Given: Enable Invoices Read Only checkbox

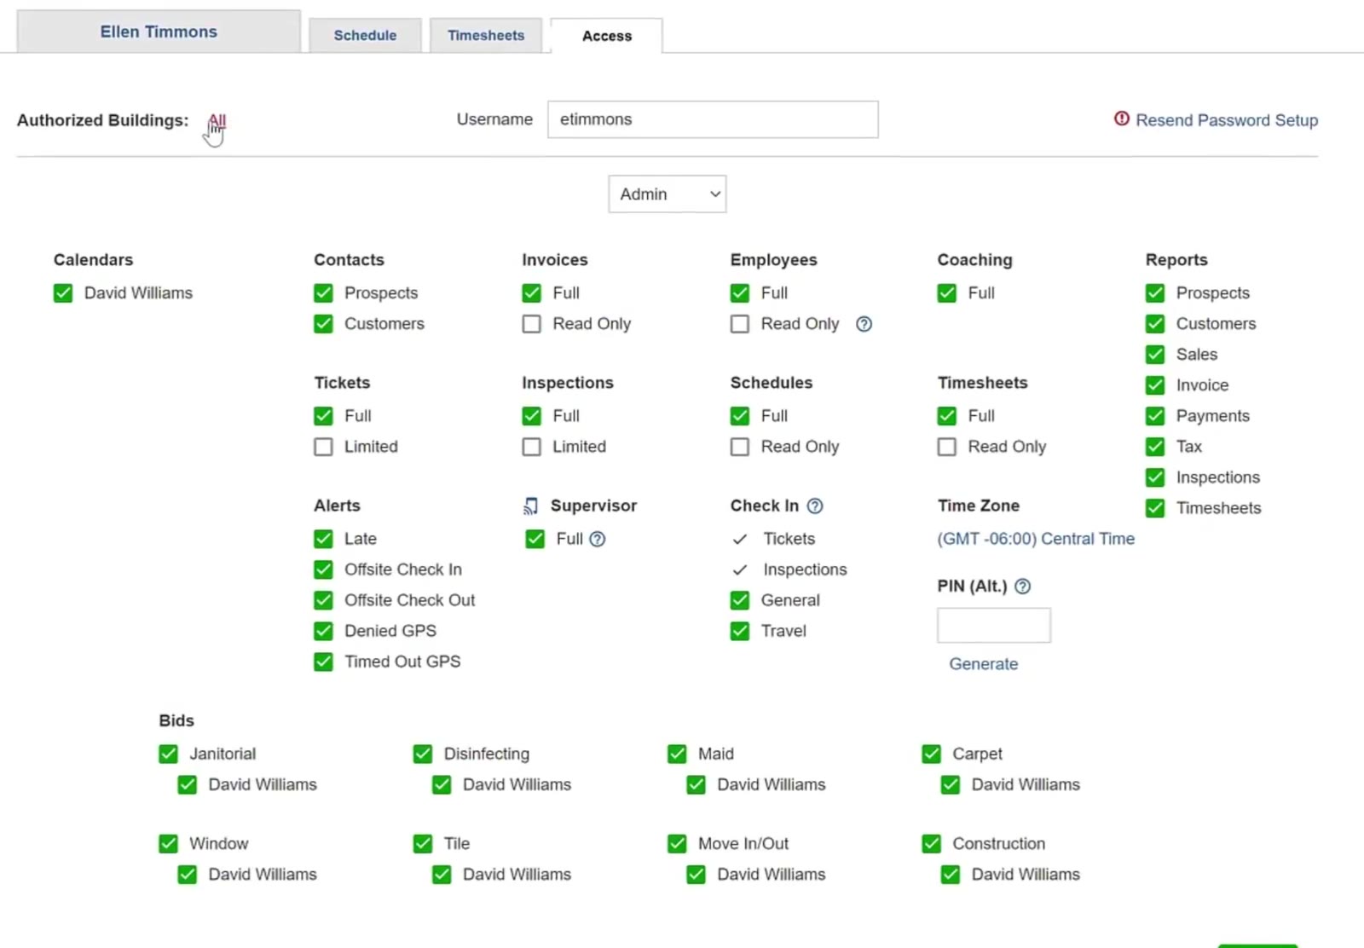Looking at the screenshot, I should point(531,324).
